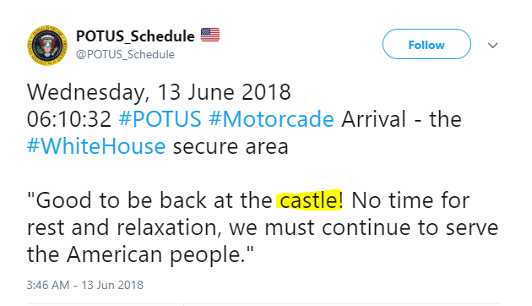Open the #WhiteHouse hashtag
532x306 pixels.
point(96,146)
